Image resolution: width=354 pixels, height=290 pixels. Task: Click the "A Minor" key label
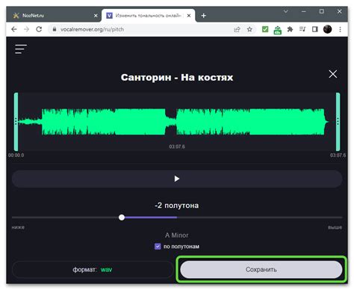[x=177, y=235]
